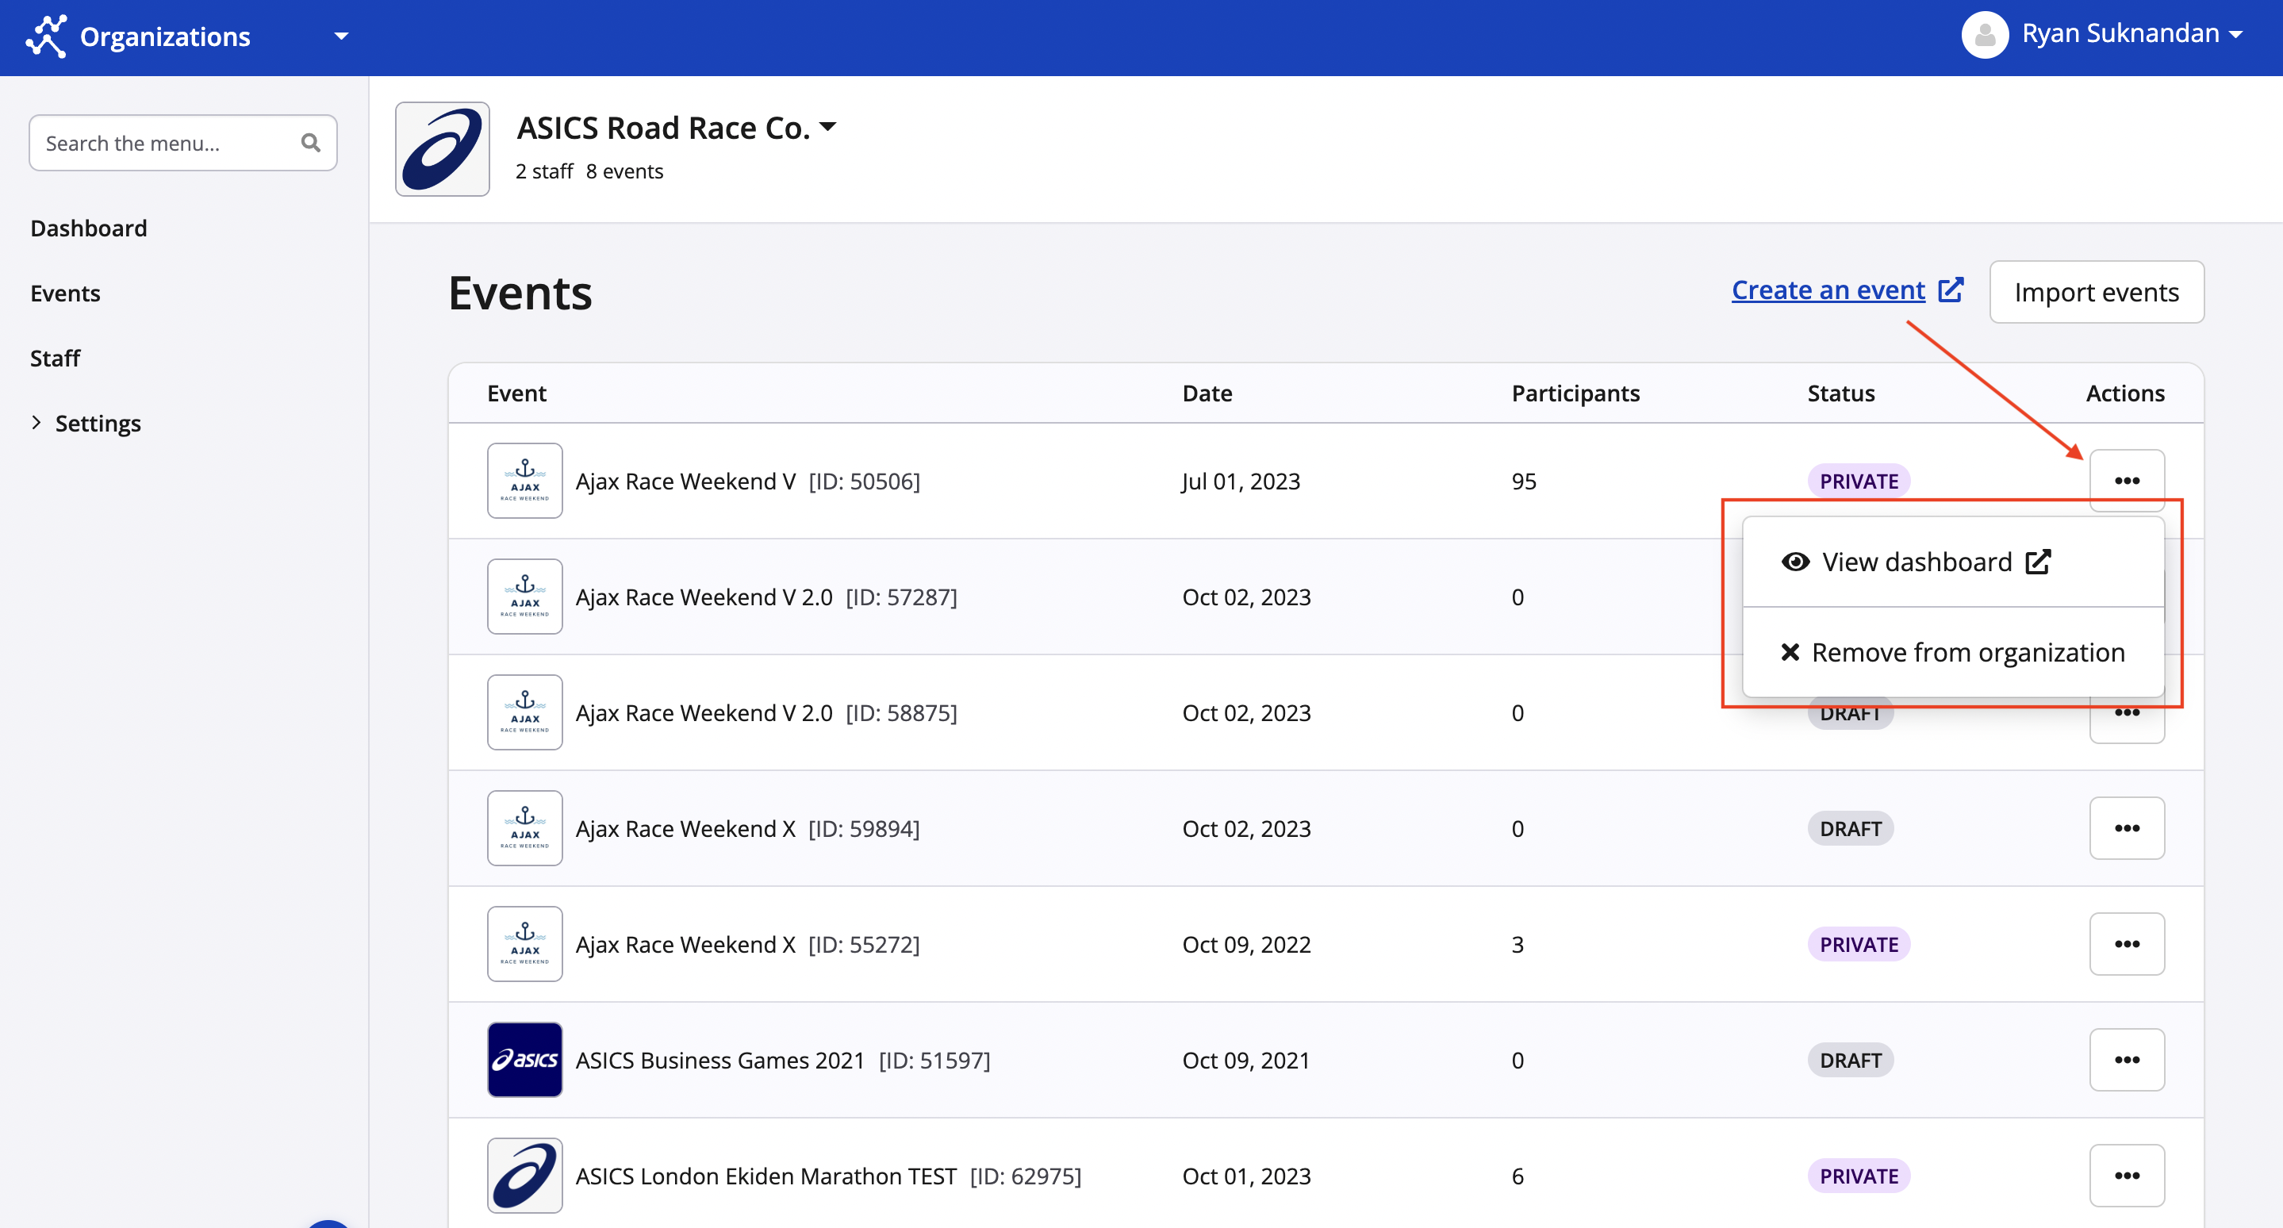Click the Oct 01, 2023 date cell
Image resolution: width=2283 pixels, height=1228 pixels.
tap(1246, 1176)
